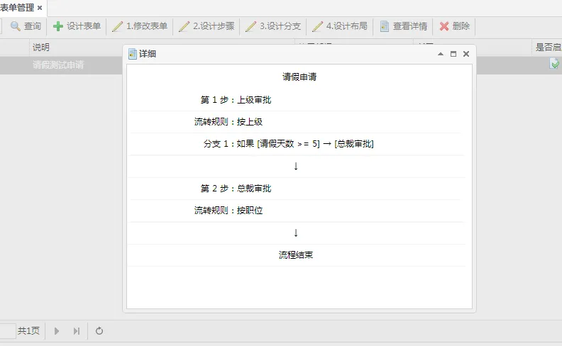This screenshot has height=346, width=562.
Task: Click the 查看详情 document icon
Action: pos(384,26)
